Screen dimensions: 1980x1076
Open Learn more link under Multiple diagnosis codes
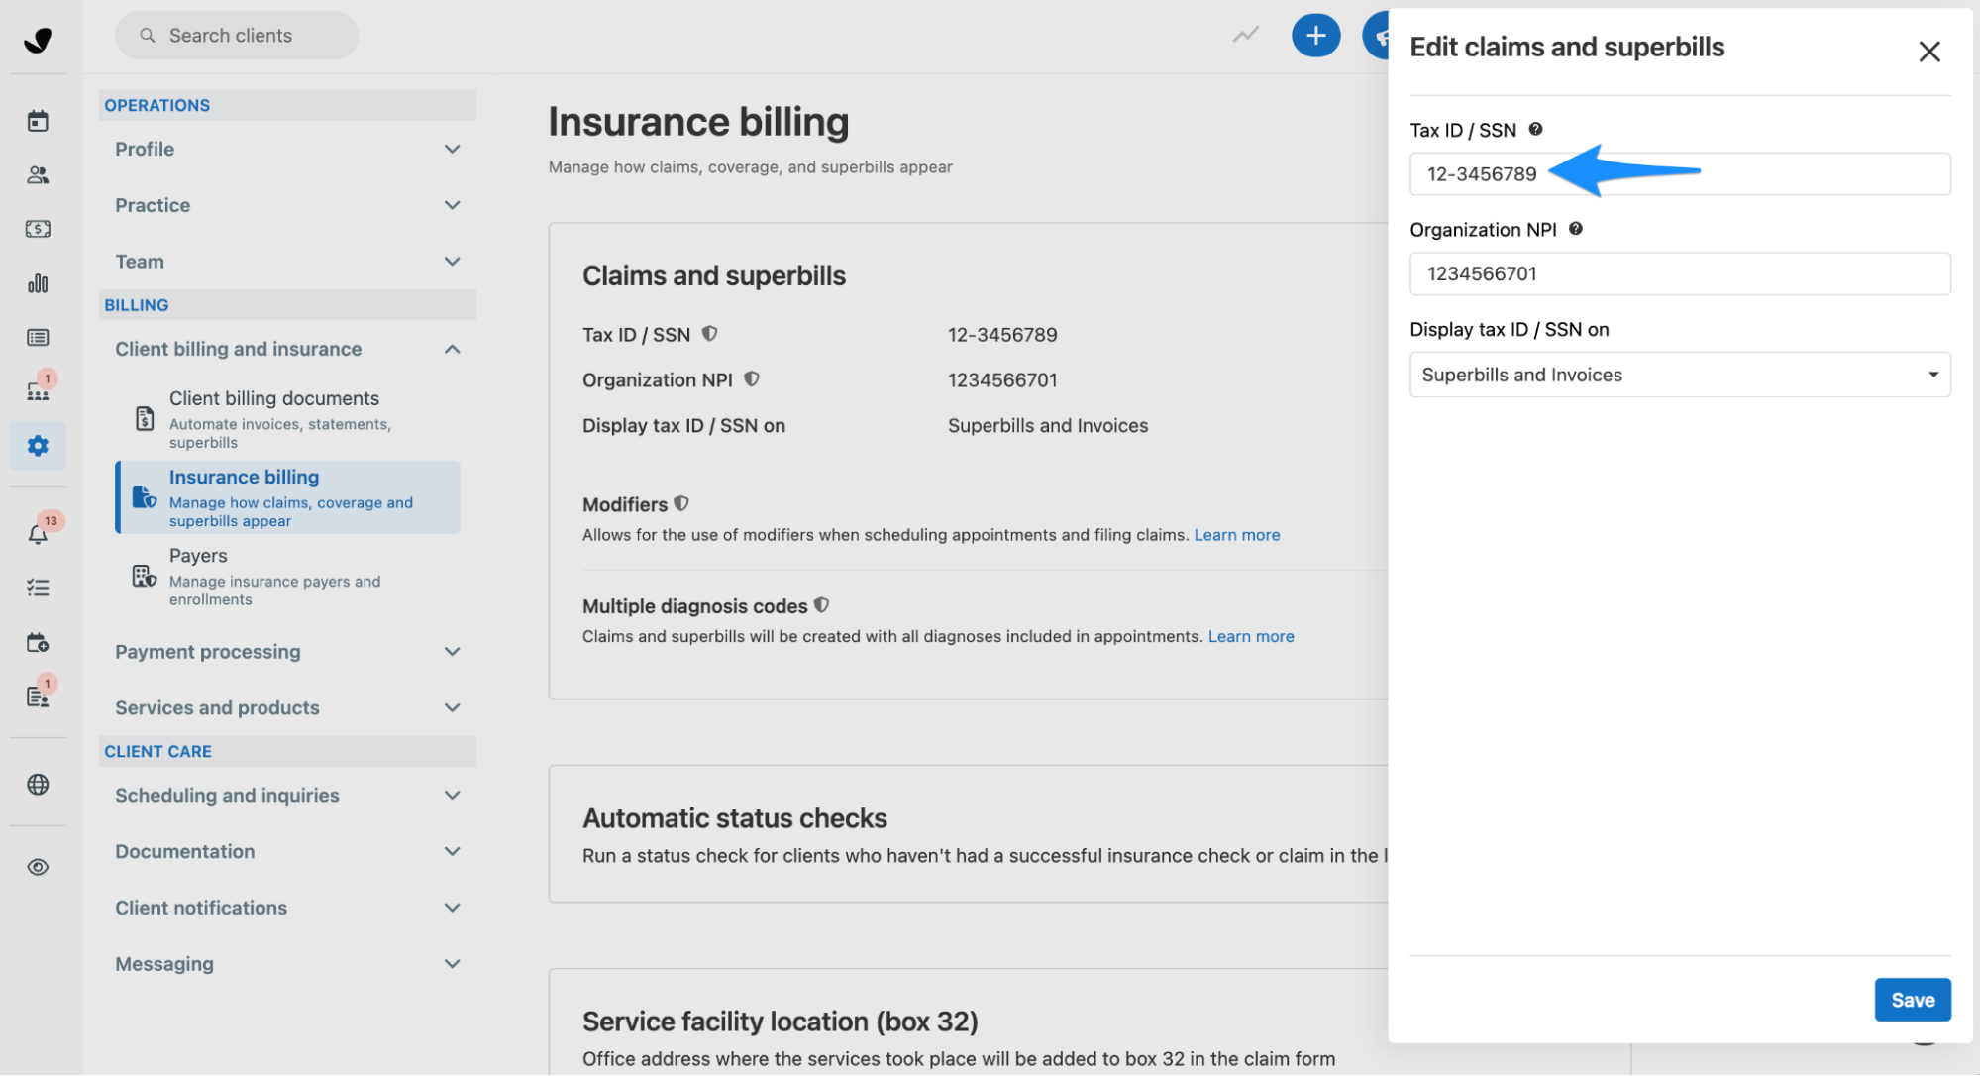click(x=1251, y=636)
